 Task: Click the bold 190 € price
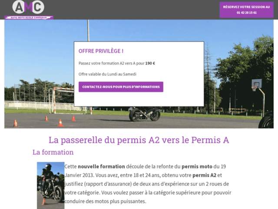click(x=150, y=63)
